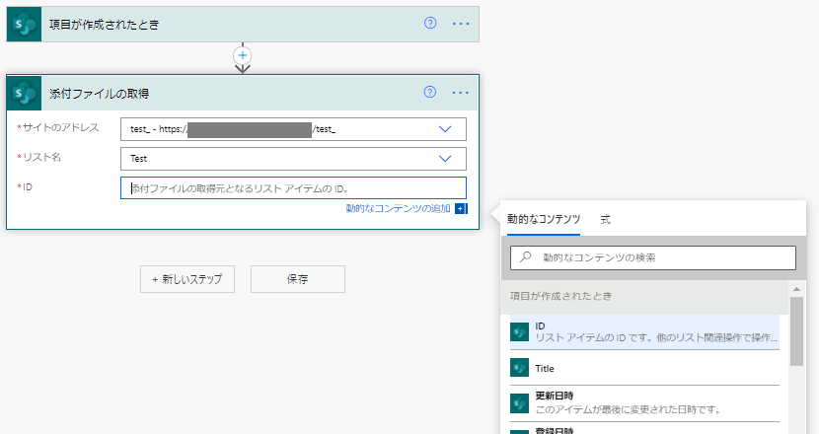Click the 項目が作成されたとき trigger title
The image size is (819, 434).
pyautogui.click(x=104, y=25)
